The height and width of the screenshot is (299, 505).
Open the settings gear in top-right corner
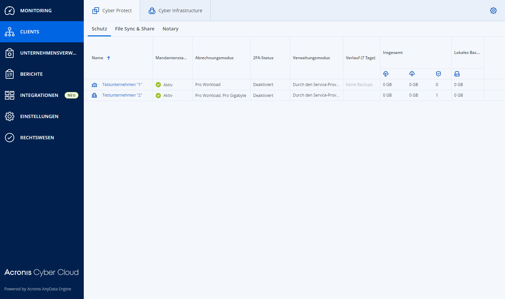coord(493,11)
